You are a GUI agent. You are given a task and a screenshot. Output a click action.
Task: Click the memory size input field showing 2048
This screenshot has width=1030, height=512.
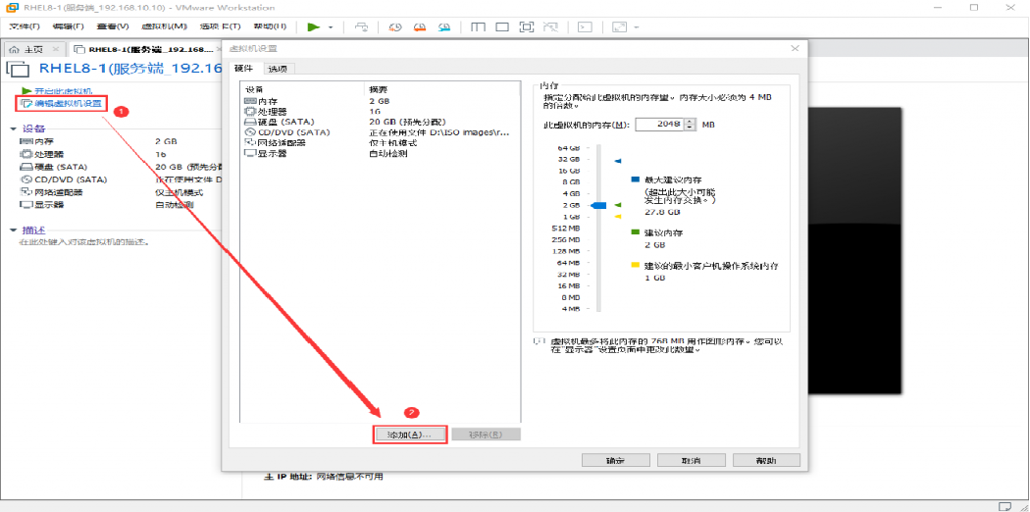pos(659,124)
